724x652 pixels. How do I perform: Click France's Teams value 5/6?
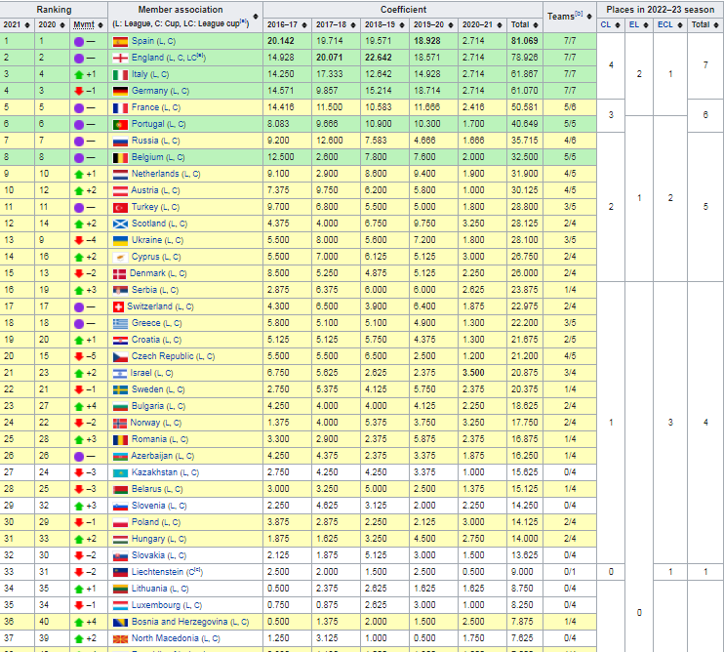(570, 107)
